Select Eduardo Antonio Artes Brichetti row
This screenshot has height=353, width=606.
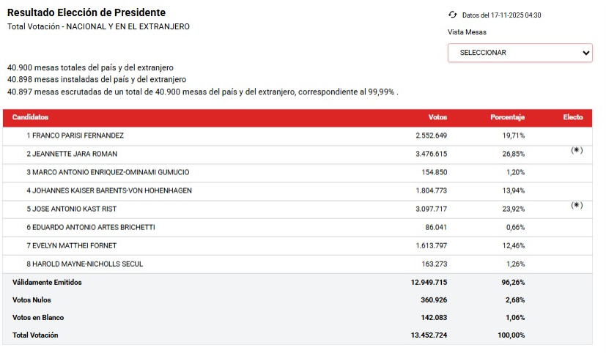[x=90, y=227]
